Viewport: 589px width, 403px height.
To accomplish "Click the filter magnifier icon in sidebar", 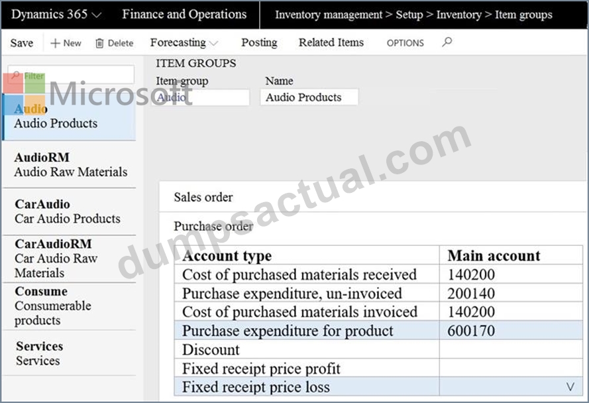I will coord(15,75).
